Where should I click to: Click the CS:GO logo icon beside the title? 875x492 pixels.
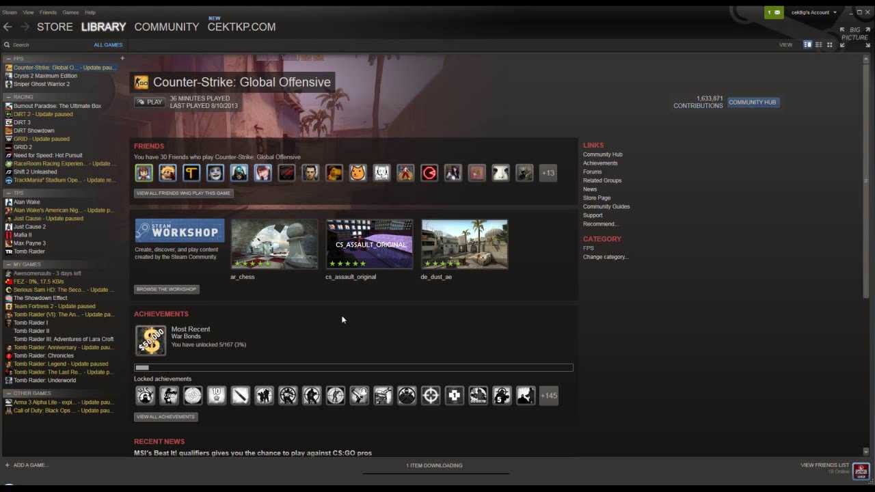pyautogui.click(x=142, y=82)
